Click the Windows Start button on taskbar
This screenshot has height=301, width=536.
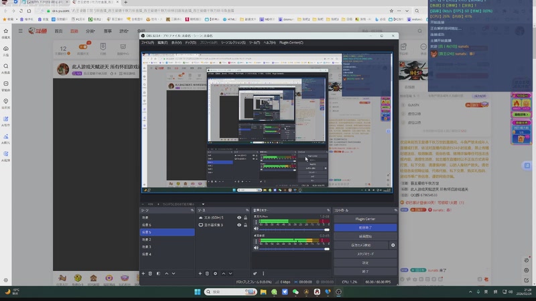(197, 292)
